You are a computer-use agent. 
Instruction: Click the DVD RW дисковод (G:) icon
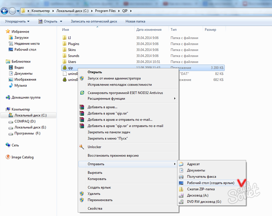[181, 202]
